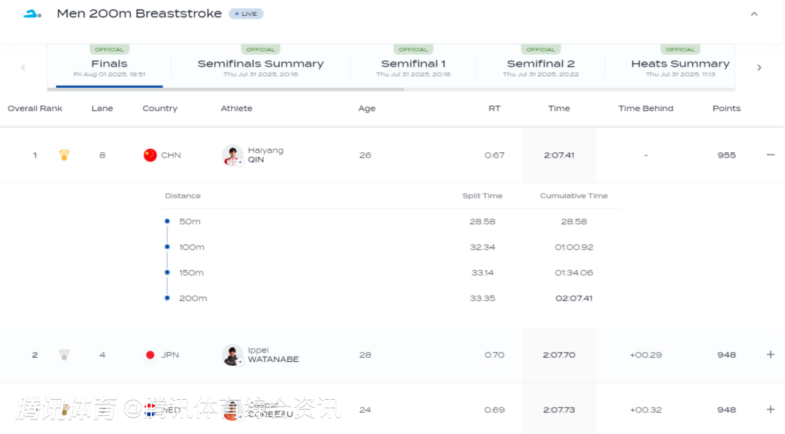
Task: Open the Heats Summary tab
Action: 680,65
